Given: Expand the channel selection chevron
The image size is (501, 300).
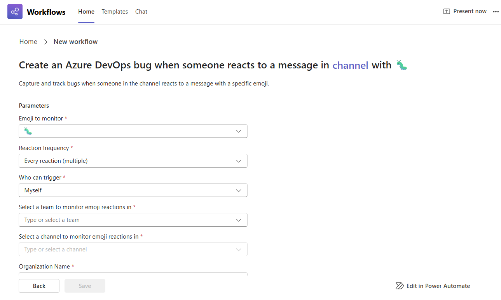Looking at the screenshot, I should pyautogui.click(x=239, y=249).
